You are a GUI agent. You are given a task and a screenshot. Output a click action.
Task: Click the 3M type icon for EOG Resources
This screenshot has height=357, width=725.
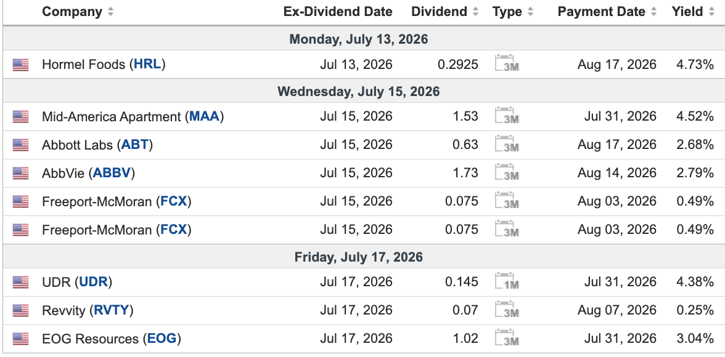pyautogui.click(x=507, y=339)
